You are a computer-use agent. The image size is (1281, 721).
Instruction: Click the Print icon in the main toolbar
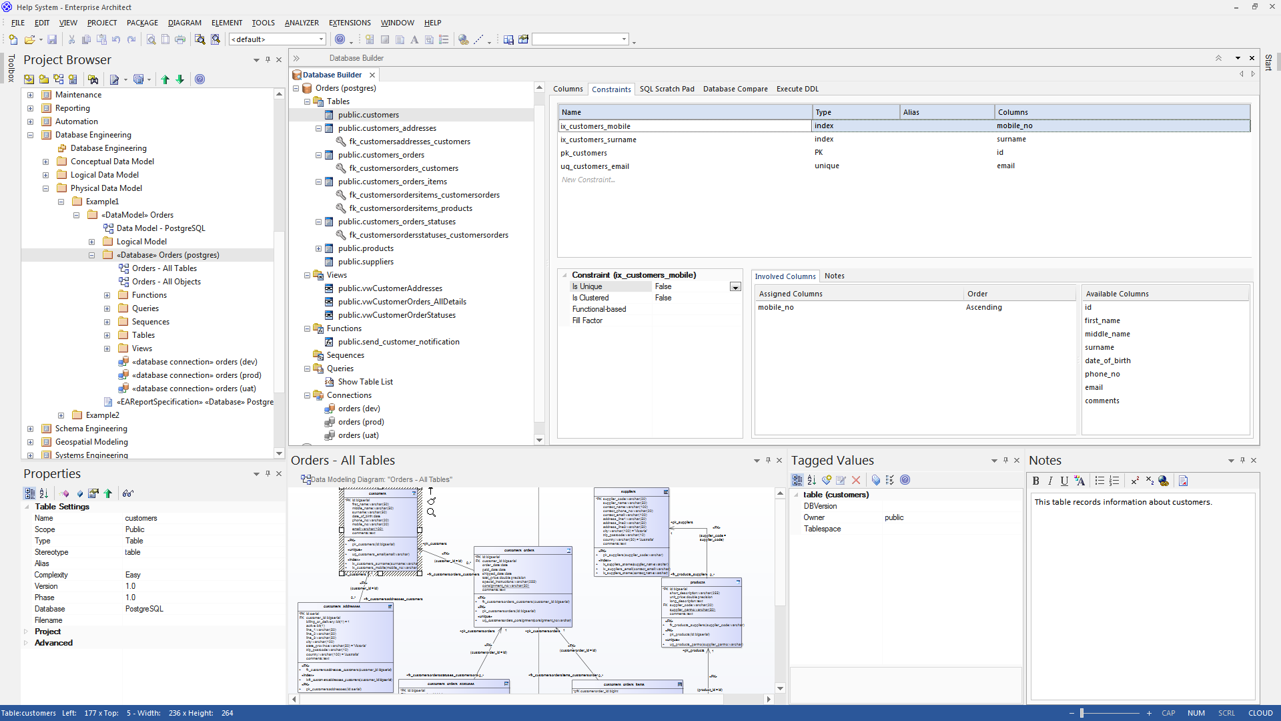click(x=180, y=39)
